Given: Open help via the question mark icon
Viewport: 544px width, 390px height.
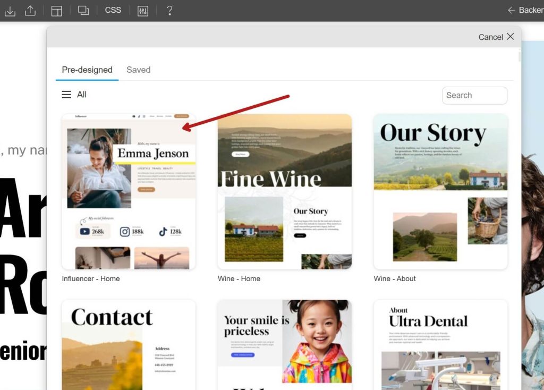Looking at the screenshot, I should coord(169,10).
